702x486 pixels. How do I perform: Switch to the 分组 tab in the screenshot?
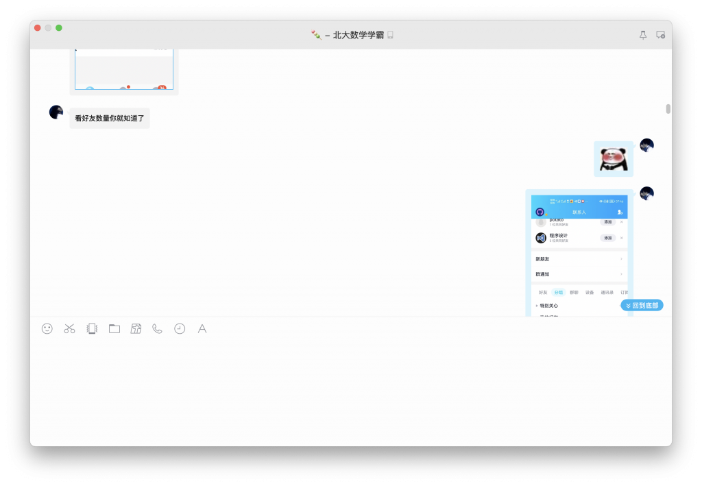point(557,291)
